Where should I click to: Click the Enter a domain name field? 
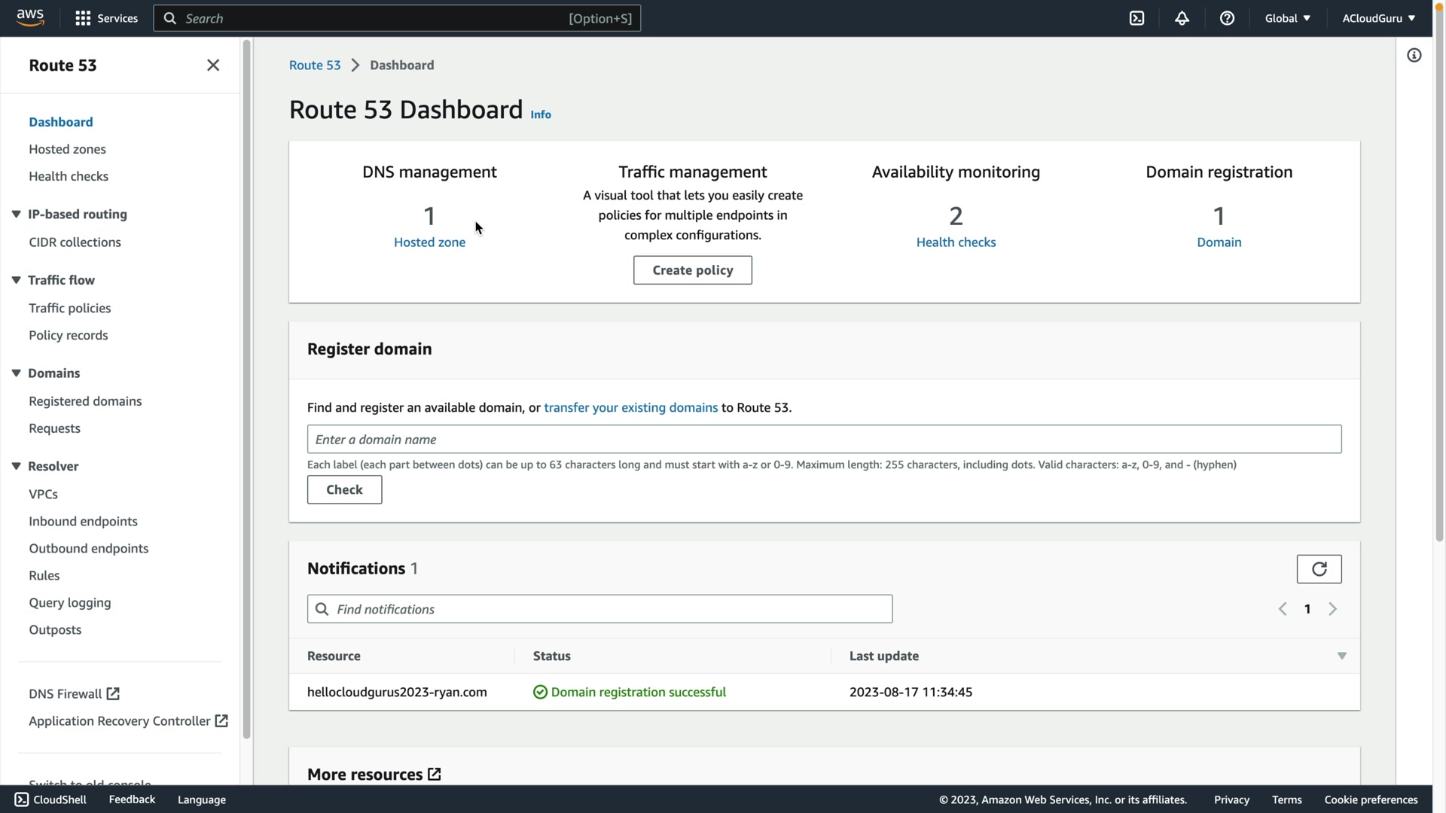824,440
